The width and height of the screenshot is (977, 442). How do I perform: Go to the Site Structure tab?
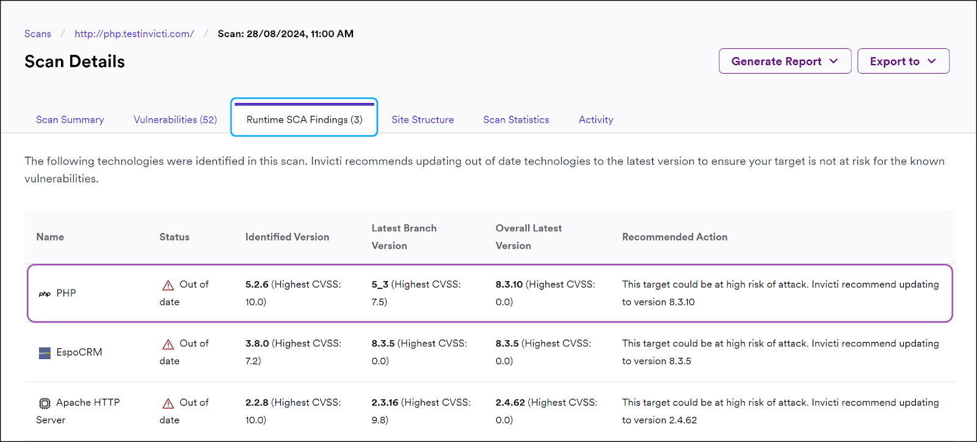click(423, 119)
